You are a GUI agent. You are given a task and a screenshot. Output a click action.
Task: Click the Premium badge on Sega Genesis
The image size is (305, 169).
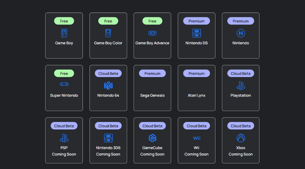[x=152, y=73]
